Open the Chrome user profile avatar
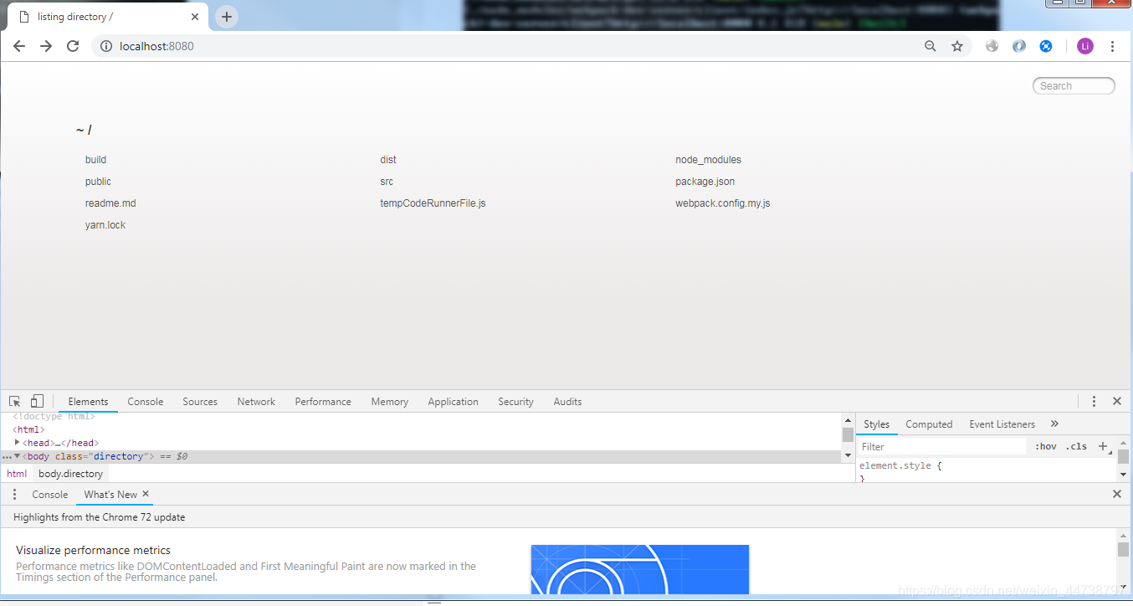This screenshot has width=1133, height=606. tap(1085, 46)
